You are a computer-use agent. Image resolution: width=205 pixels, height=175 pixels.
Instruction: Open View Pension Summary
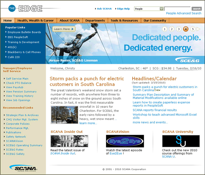coord(21,91)
